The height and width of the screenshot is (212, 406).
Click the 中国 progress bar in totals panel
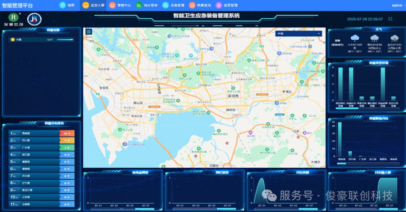[65, 39]
